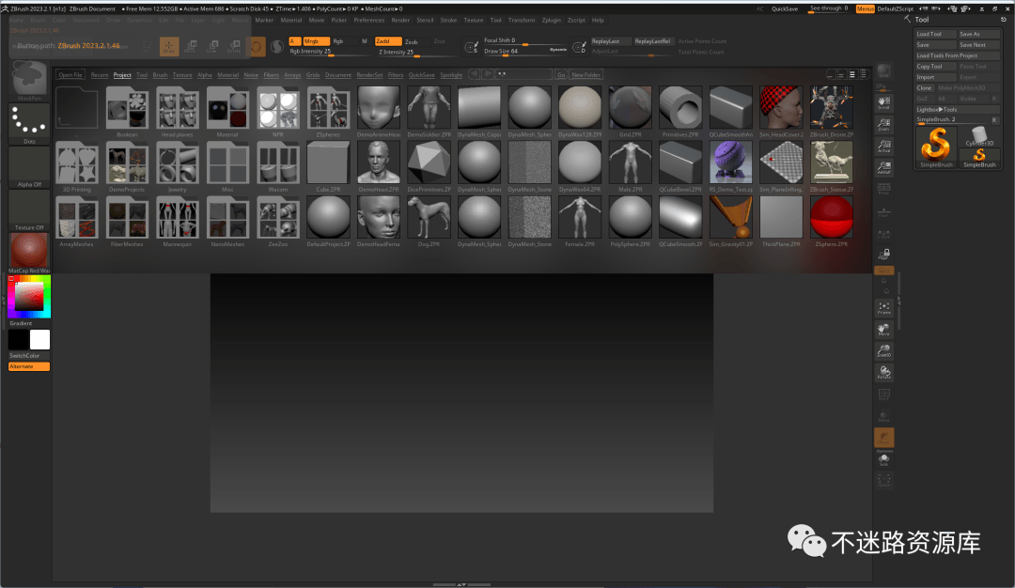This screenshot has width=1015, height=588.
Task: Click the Scroll canvas icon
Action: click(x=883, y=102)
